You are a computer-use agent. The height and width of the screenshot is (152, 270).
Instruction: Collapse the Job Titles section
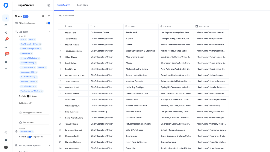[49, 32]
